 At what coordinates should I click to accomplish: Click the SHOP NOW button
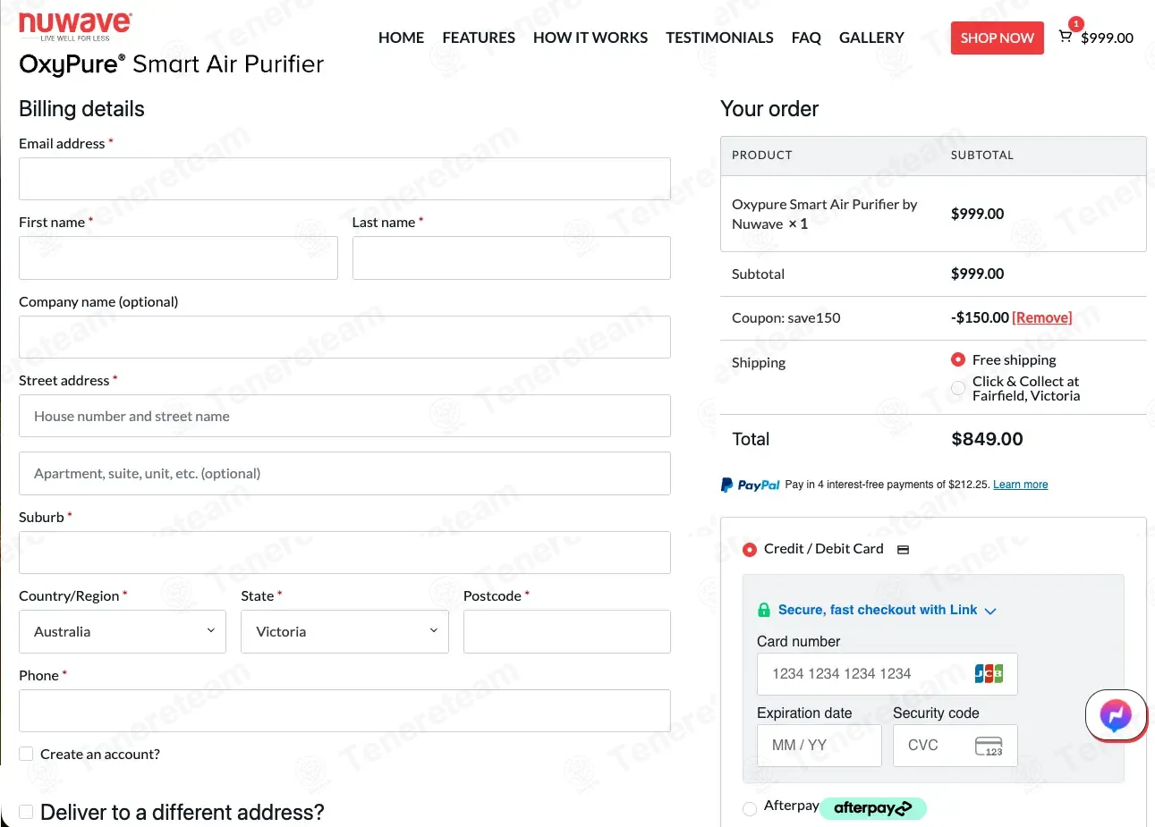[997, 38]
